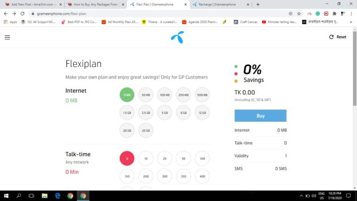Open the Chrome three-dot menu
The height and width of the screenshot is (201, 357).
[351, 14]
